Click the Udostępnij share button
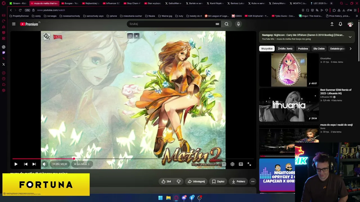This screenshot has width=360, height=202. click(196, 182)
